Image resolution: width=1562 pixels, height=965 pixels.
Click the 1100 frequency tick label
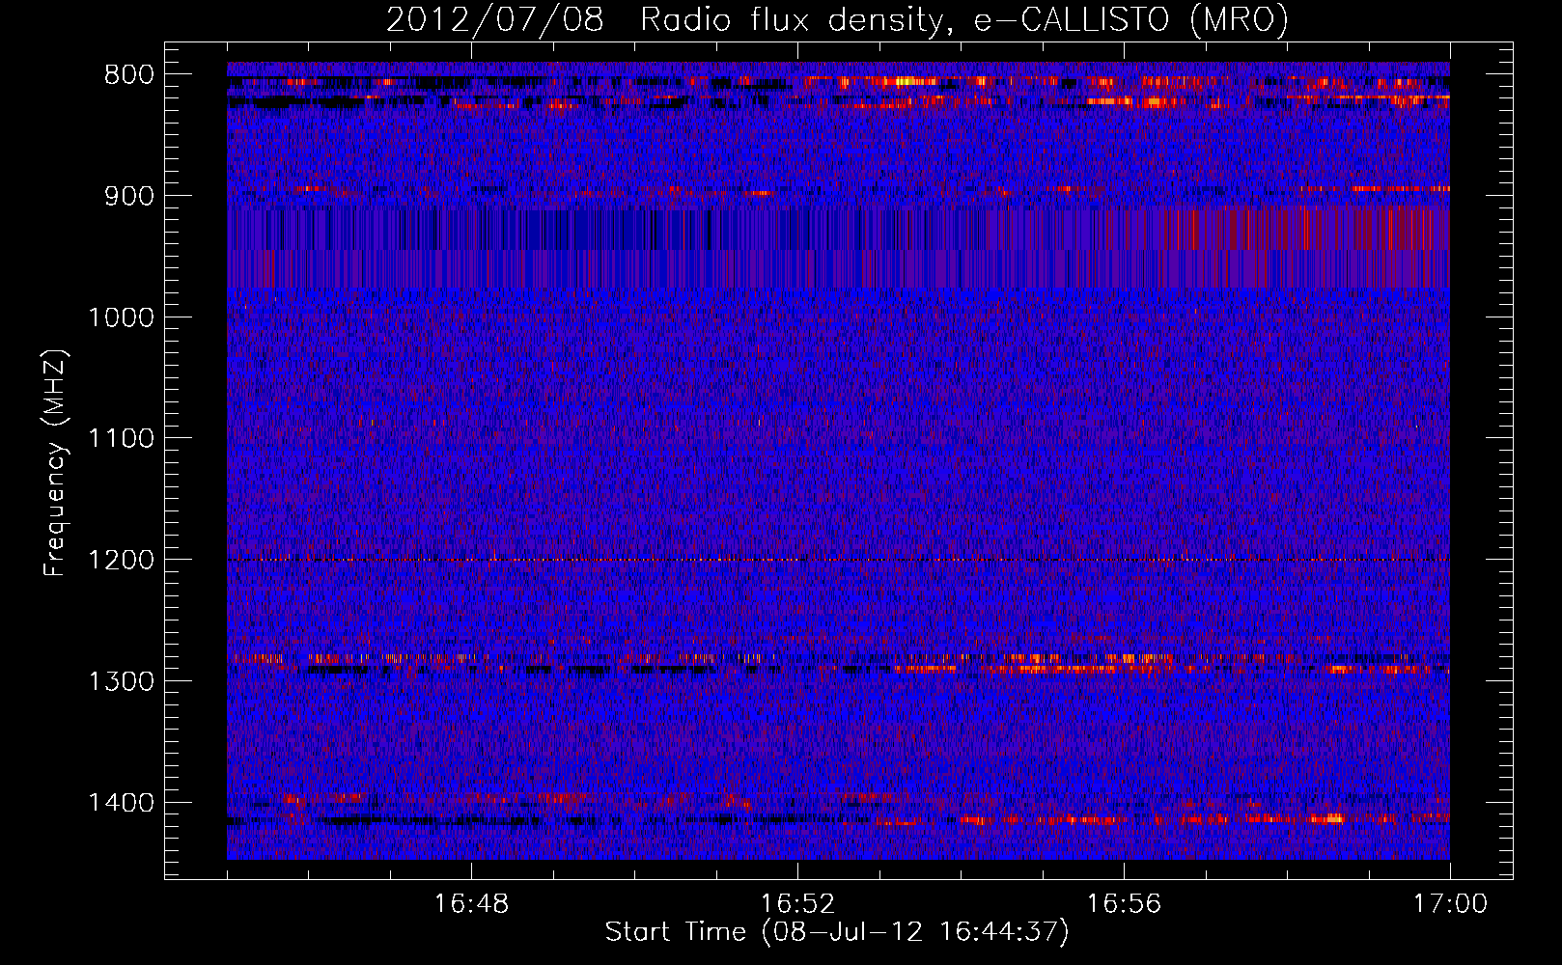coord(122,439)
